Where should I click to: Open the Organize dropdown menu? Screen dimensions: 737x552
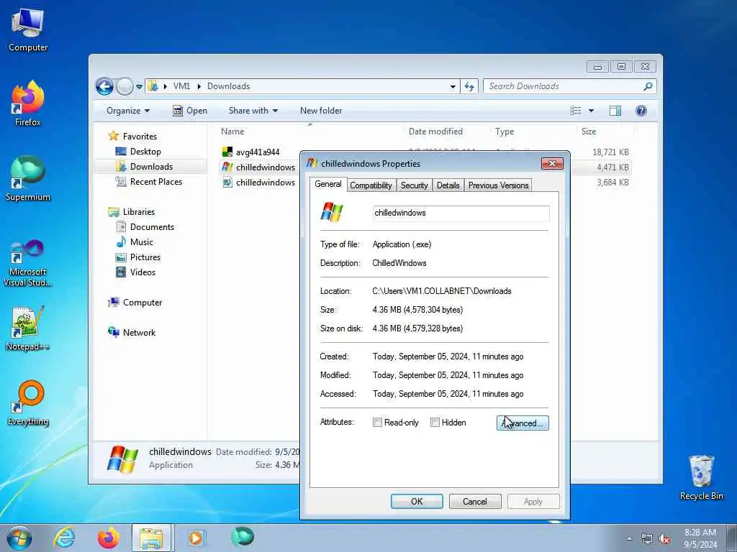pos(128,111)
